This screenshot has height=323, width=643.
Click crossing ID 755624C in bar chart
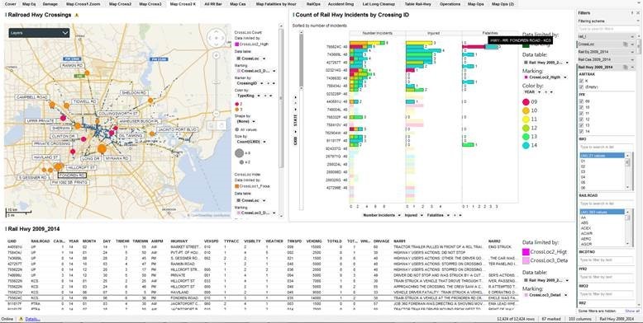pos(333,47)
